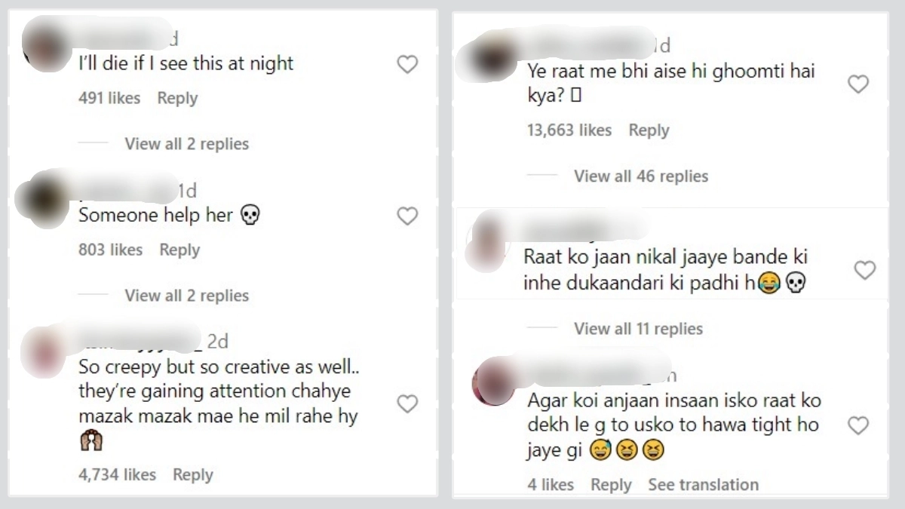Tap heart on "Agar koi anjaan insaan" comment
The width and height of the screenshot is (905, 509).
click(x=858, y=426)
